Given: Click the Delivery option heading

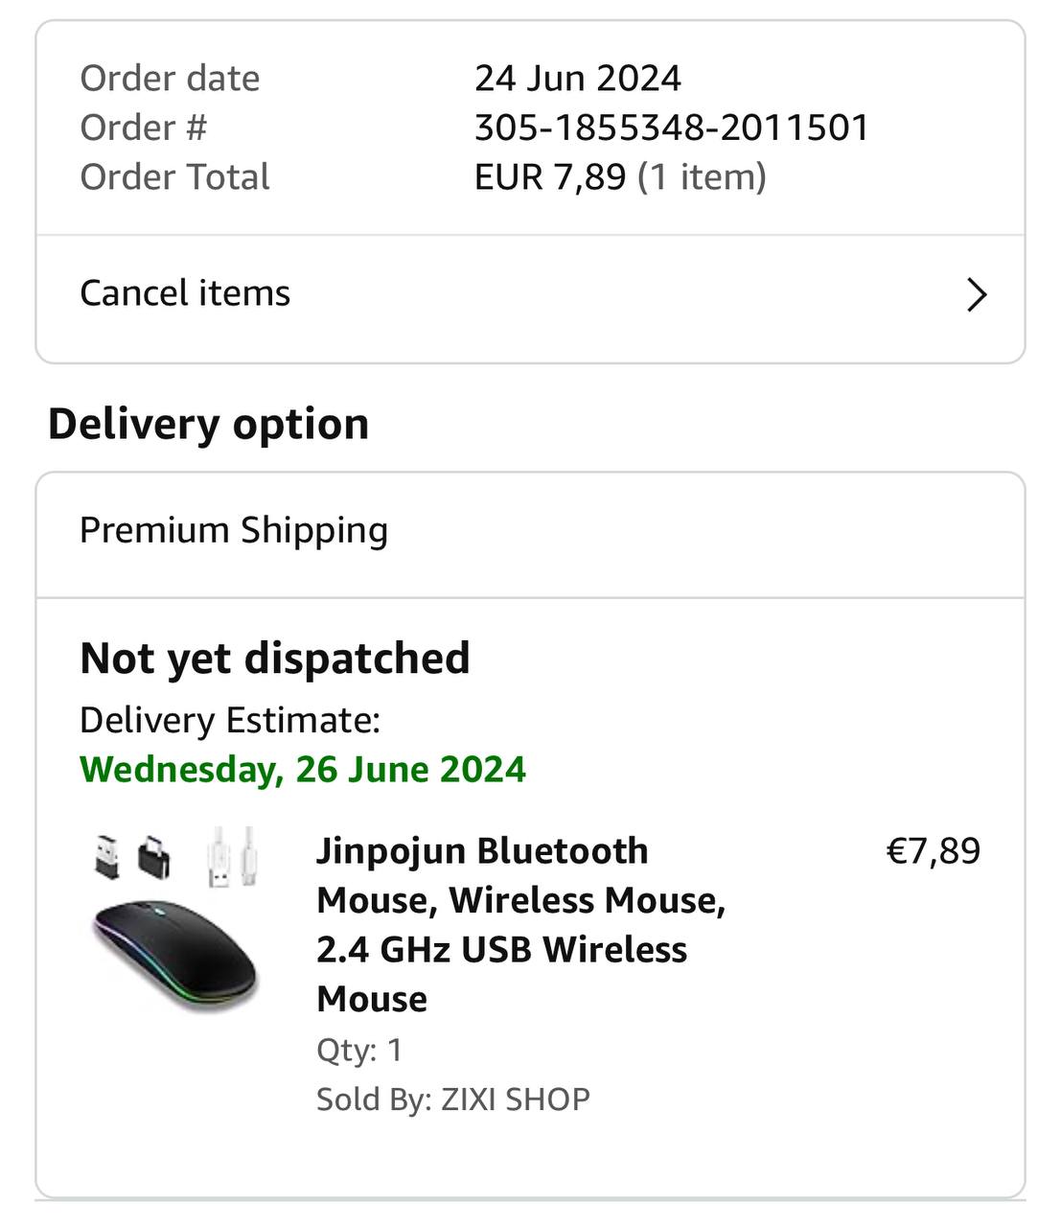Looking at the screenshot, I should tap(208, 424).
